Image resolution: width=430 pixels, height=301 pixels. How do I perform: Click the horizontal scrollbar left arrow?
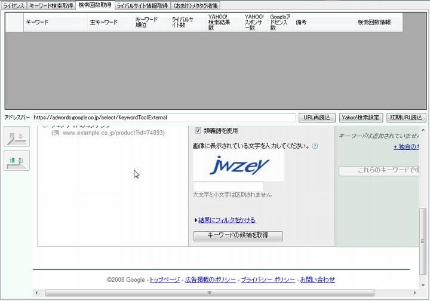pos(37,293)
